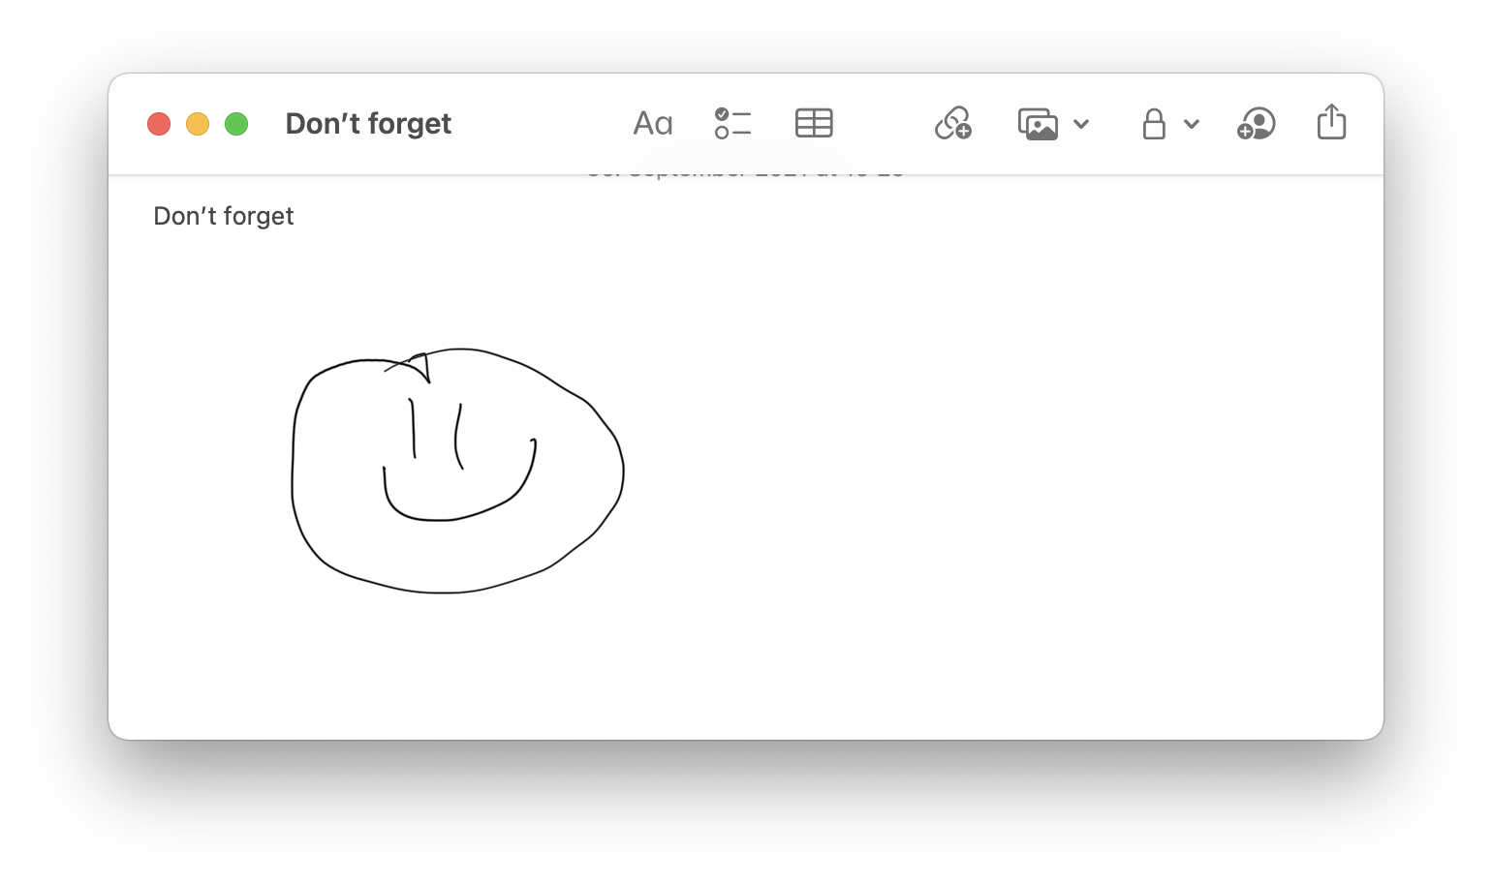The height and width of the screenshot is (883, 1492).
Task: Insert a checklist into the note
Action: tap(733, 123)
